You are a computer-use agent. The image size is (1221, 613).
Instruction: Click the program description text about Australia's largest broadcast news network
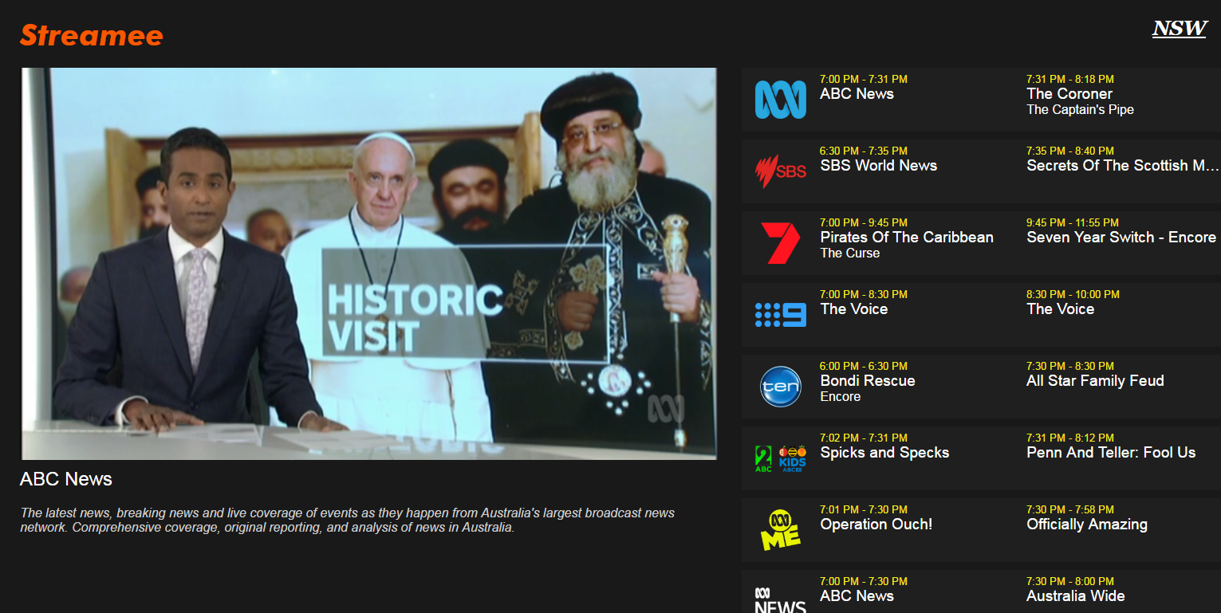348,521
